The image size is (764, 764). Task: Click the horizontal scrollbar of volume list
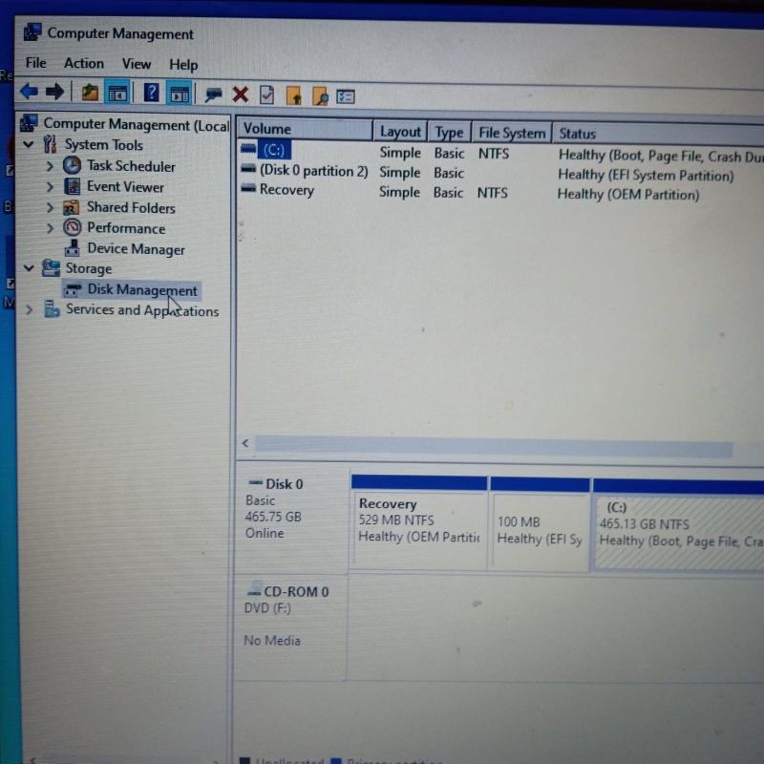[492, 447]
